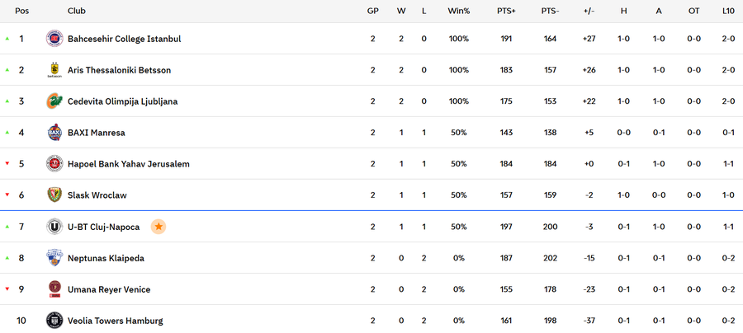743x333 pixels.
Task: Click the U-BT Cluj-Napoca club logo
Action: [x=54, y=227]
